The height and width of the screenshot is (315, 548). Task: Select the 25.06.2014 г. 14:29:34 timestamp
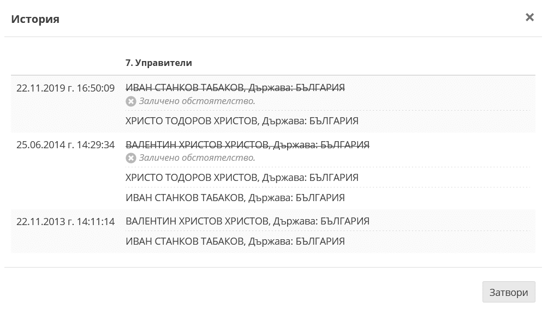click(x=65, y=145)
